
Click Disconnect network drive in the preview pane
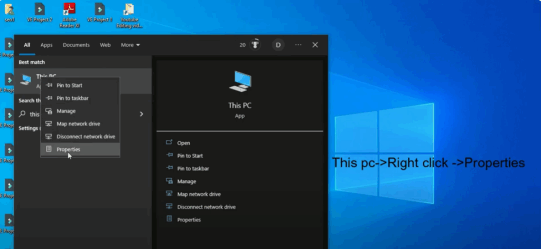pos(206,207)
